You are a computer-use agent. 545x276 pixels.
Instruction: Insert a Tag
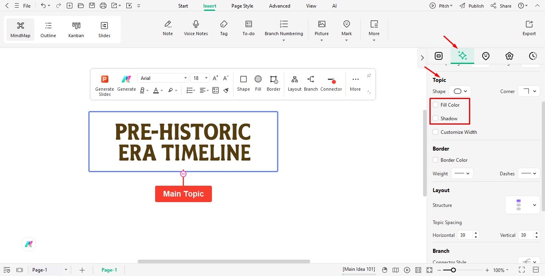(224, 28)
